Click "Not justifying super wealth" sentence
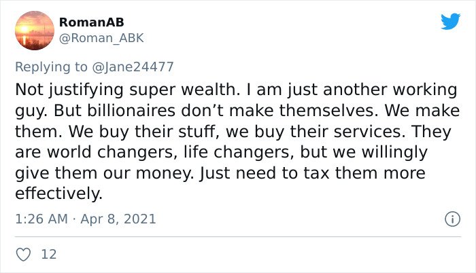 coord(128,90)
